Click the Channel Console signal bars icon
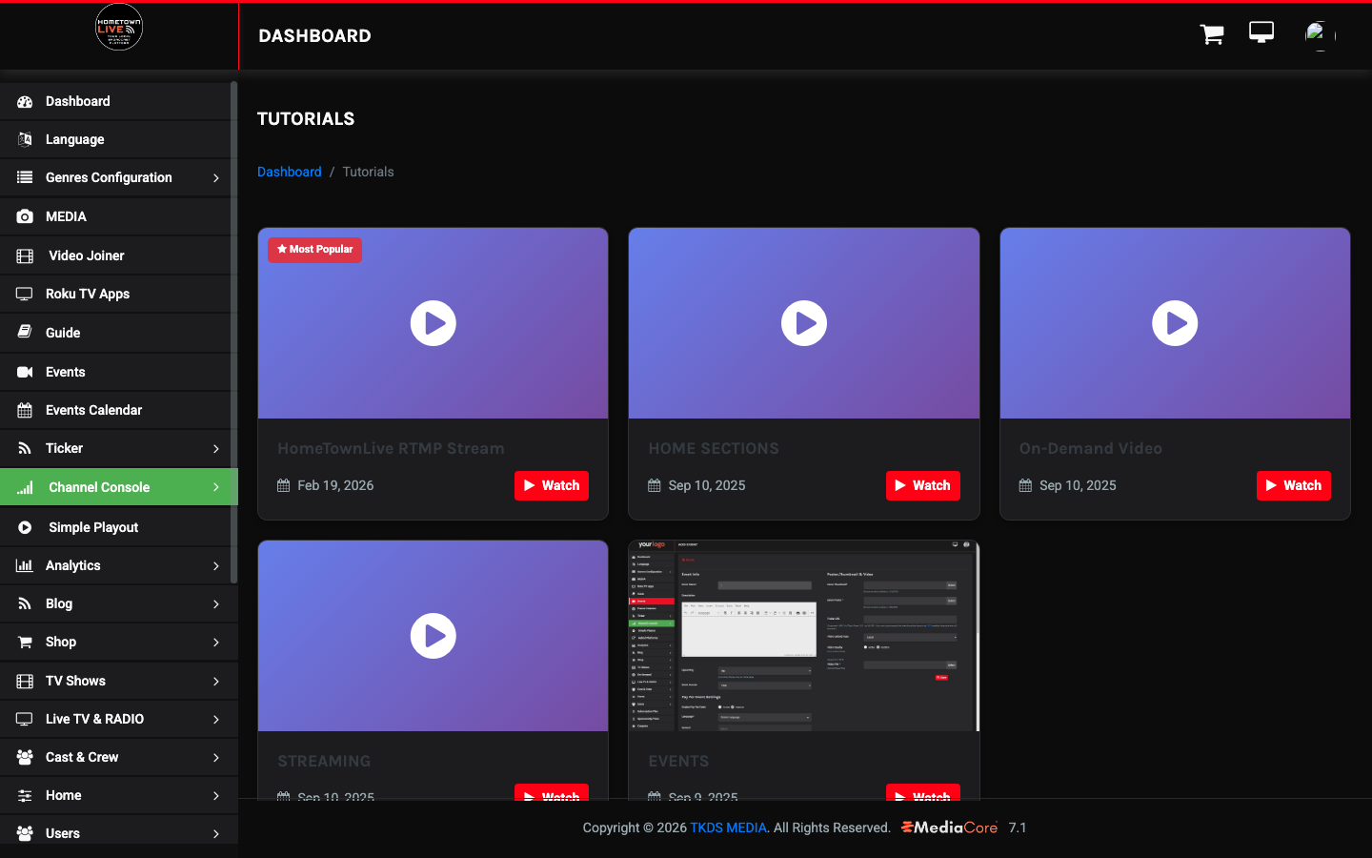Viewport: 1372px width, 858px height. point(25,487)
